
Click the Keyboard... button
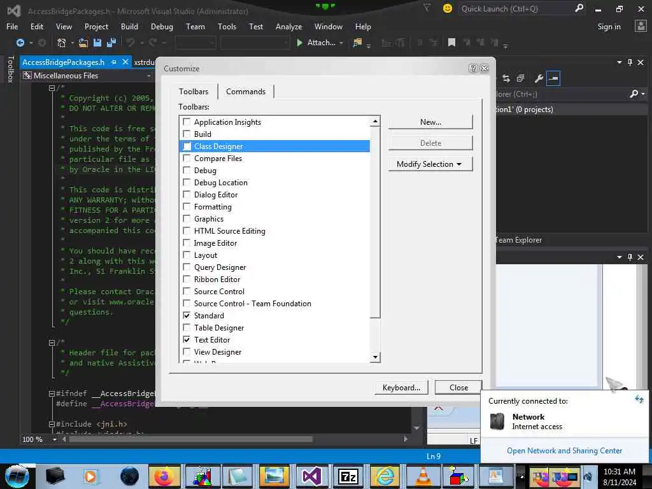coord(401,388)
